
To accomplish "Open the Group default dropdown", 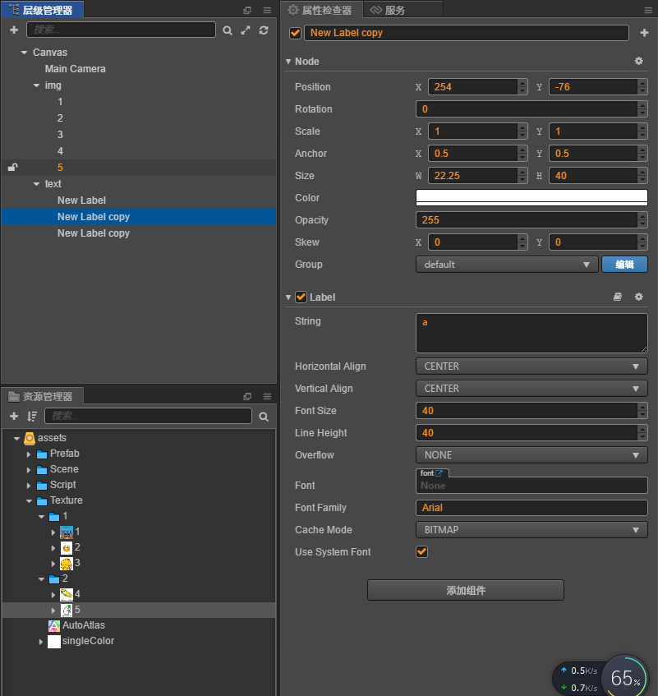I will click(x=507, y=265).
